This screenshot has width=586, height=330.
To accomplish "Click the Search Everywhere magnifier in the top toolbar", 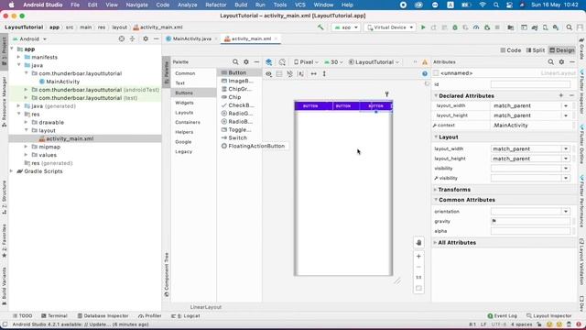I will click(x=569, y=27).
